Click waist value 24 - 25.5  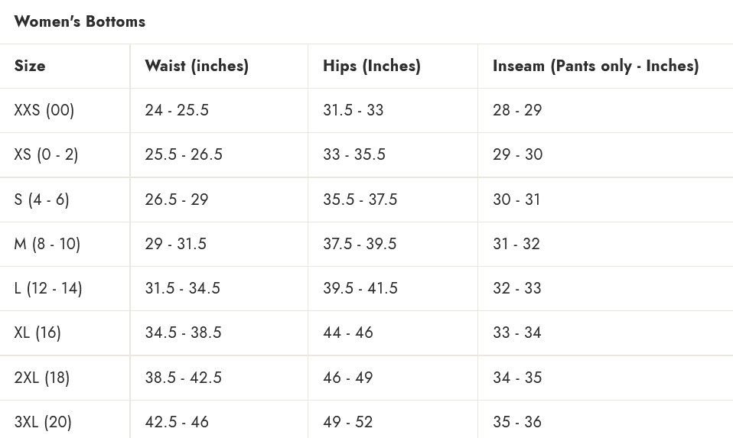(x=177, y=110)
